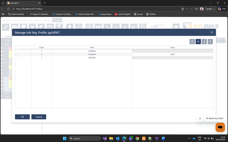228x142 pixels.
Task: Switch to the Understand/Schedule tab
Action: coord(22,20)
